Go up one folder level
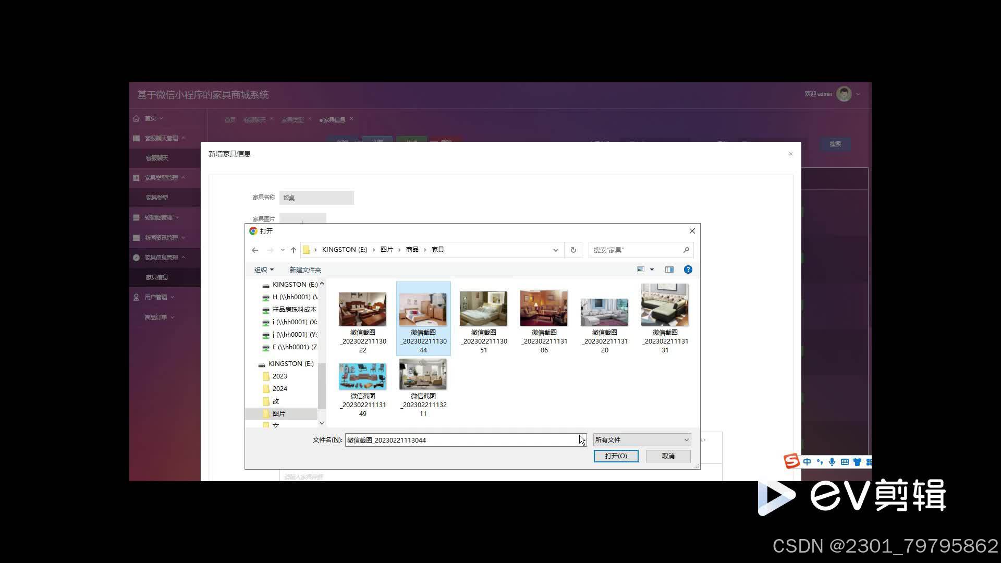 294,250
